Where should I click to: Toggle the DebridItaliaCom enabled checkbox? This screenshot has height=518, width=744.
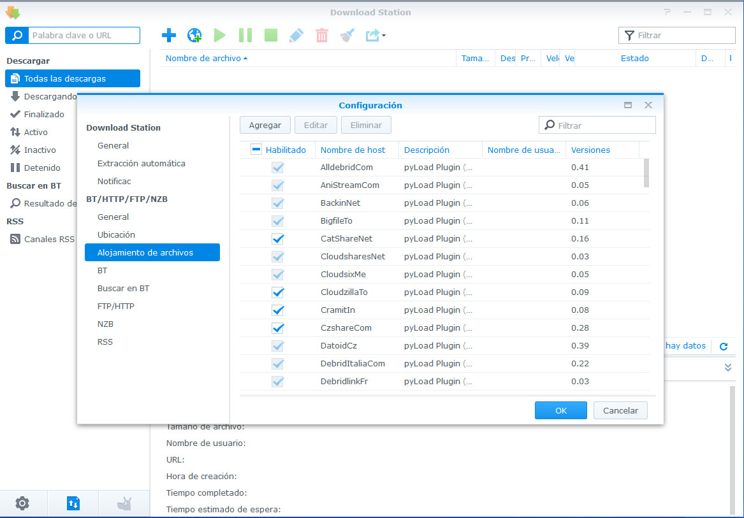click(x=277, y=364)
